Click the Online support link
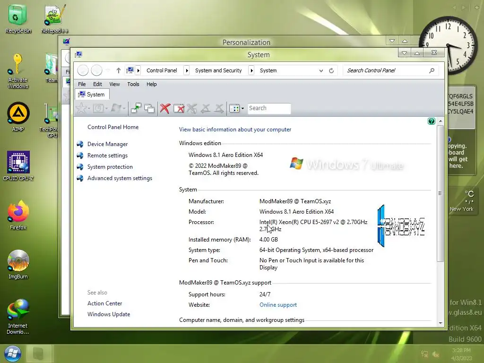484x363 pixels. (x=278, y=305)
